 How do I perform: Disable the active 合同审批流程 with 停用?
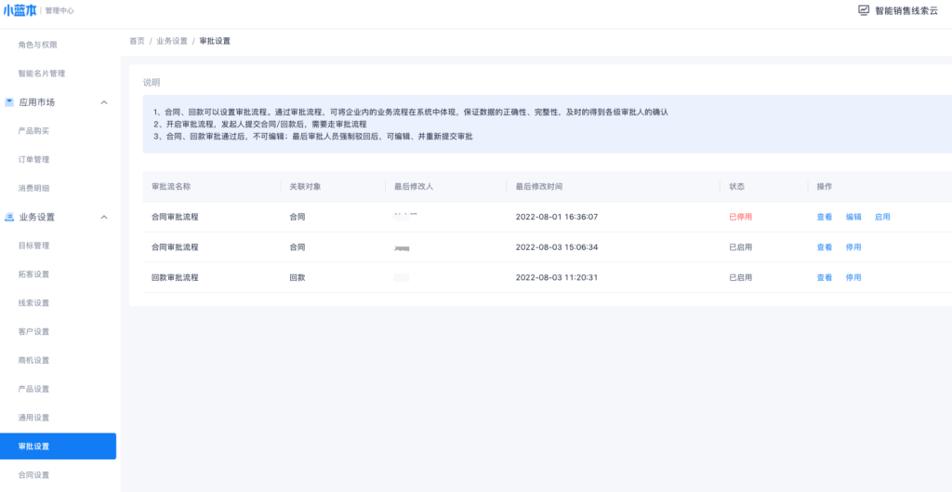click(853, 247)
